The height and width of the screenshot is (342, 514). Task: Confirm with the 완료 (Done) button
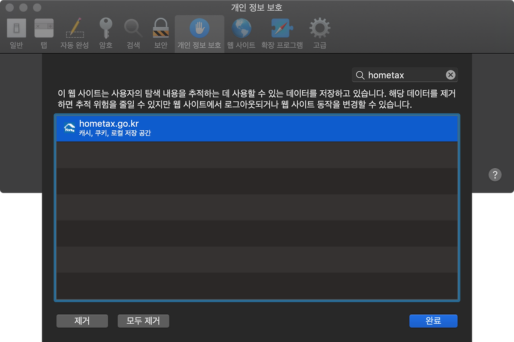(x=433, y=321)
